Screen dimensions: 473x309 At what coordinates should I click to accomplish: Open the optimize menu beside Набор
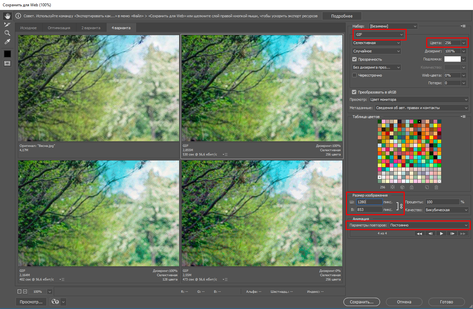click(x=463, y=26)
